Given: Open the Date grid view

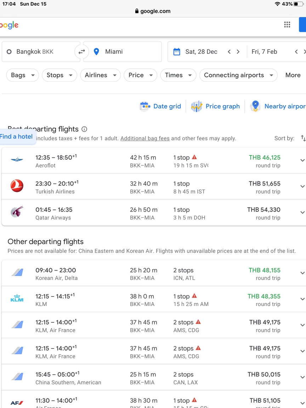Looking at the screenshot, I should (x=160, y=106).
